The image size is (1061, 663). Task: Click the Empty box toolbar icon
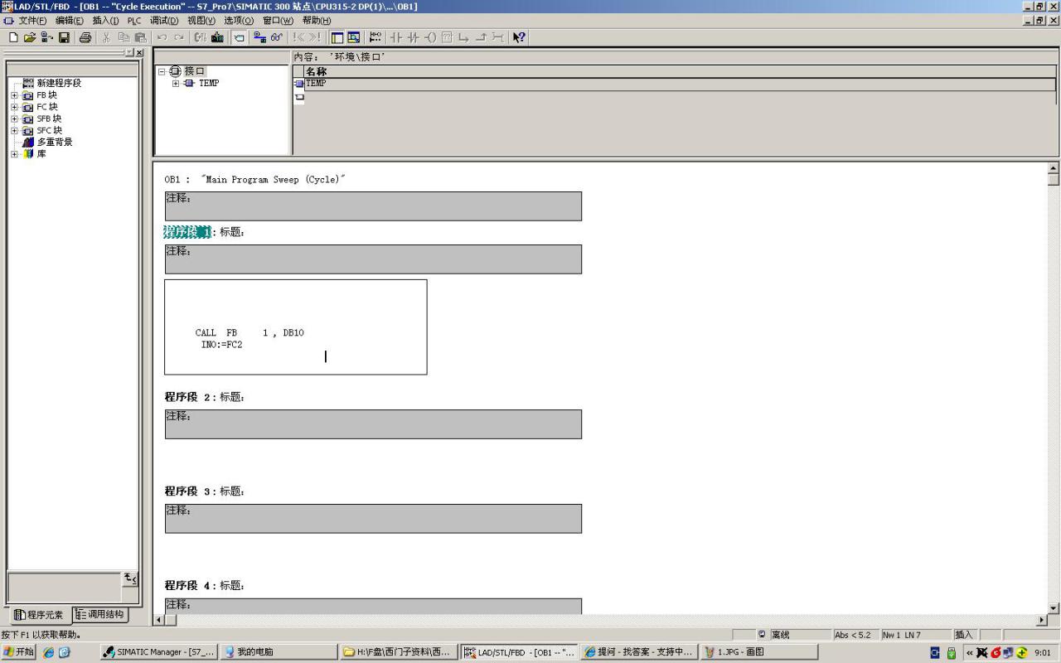(447, 37)
